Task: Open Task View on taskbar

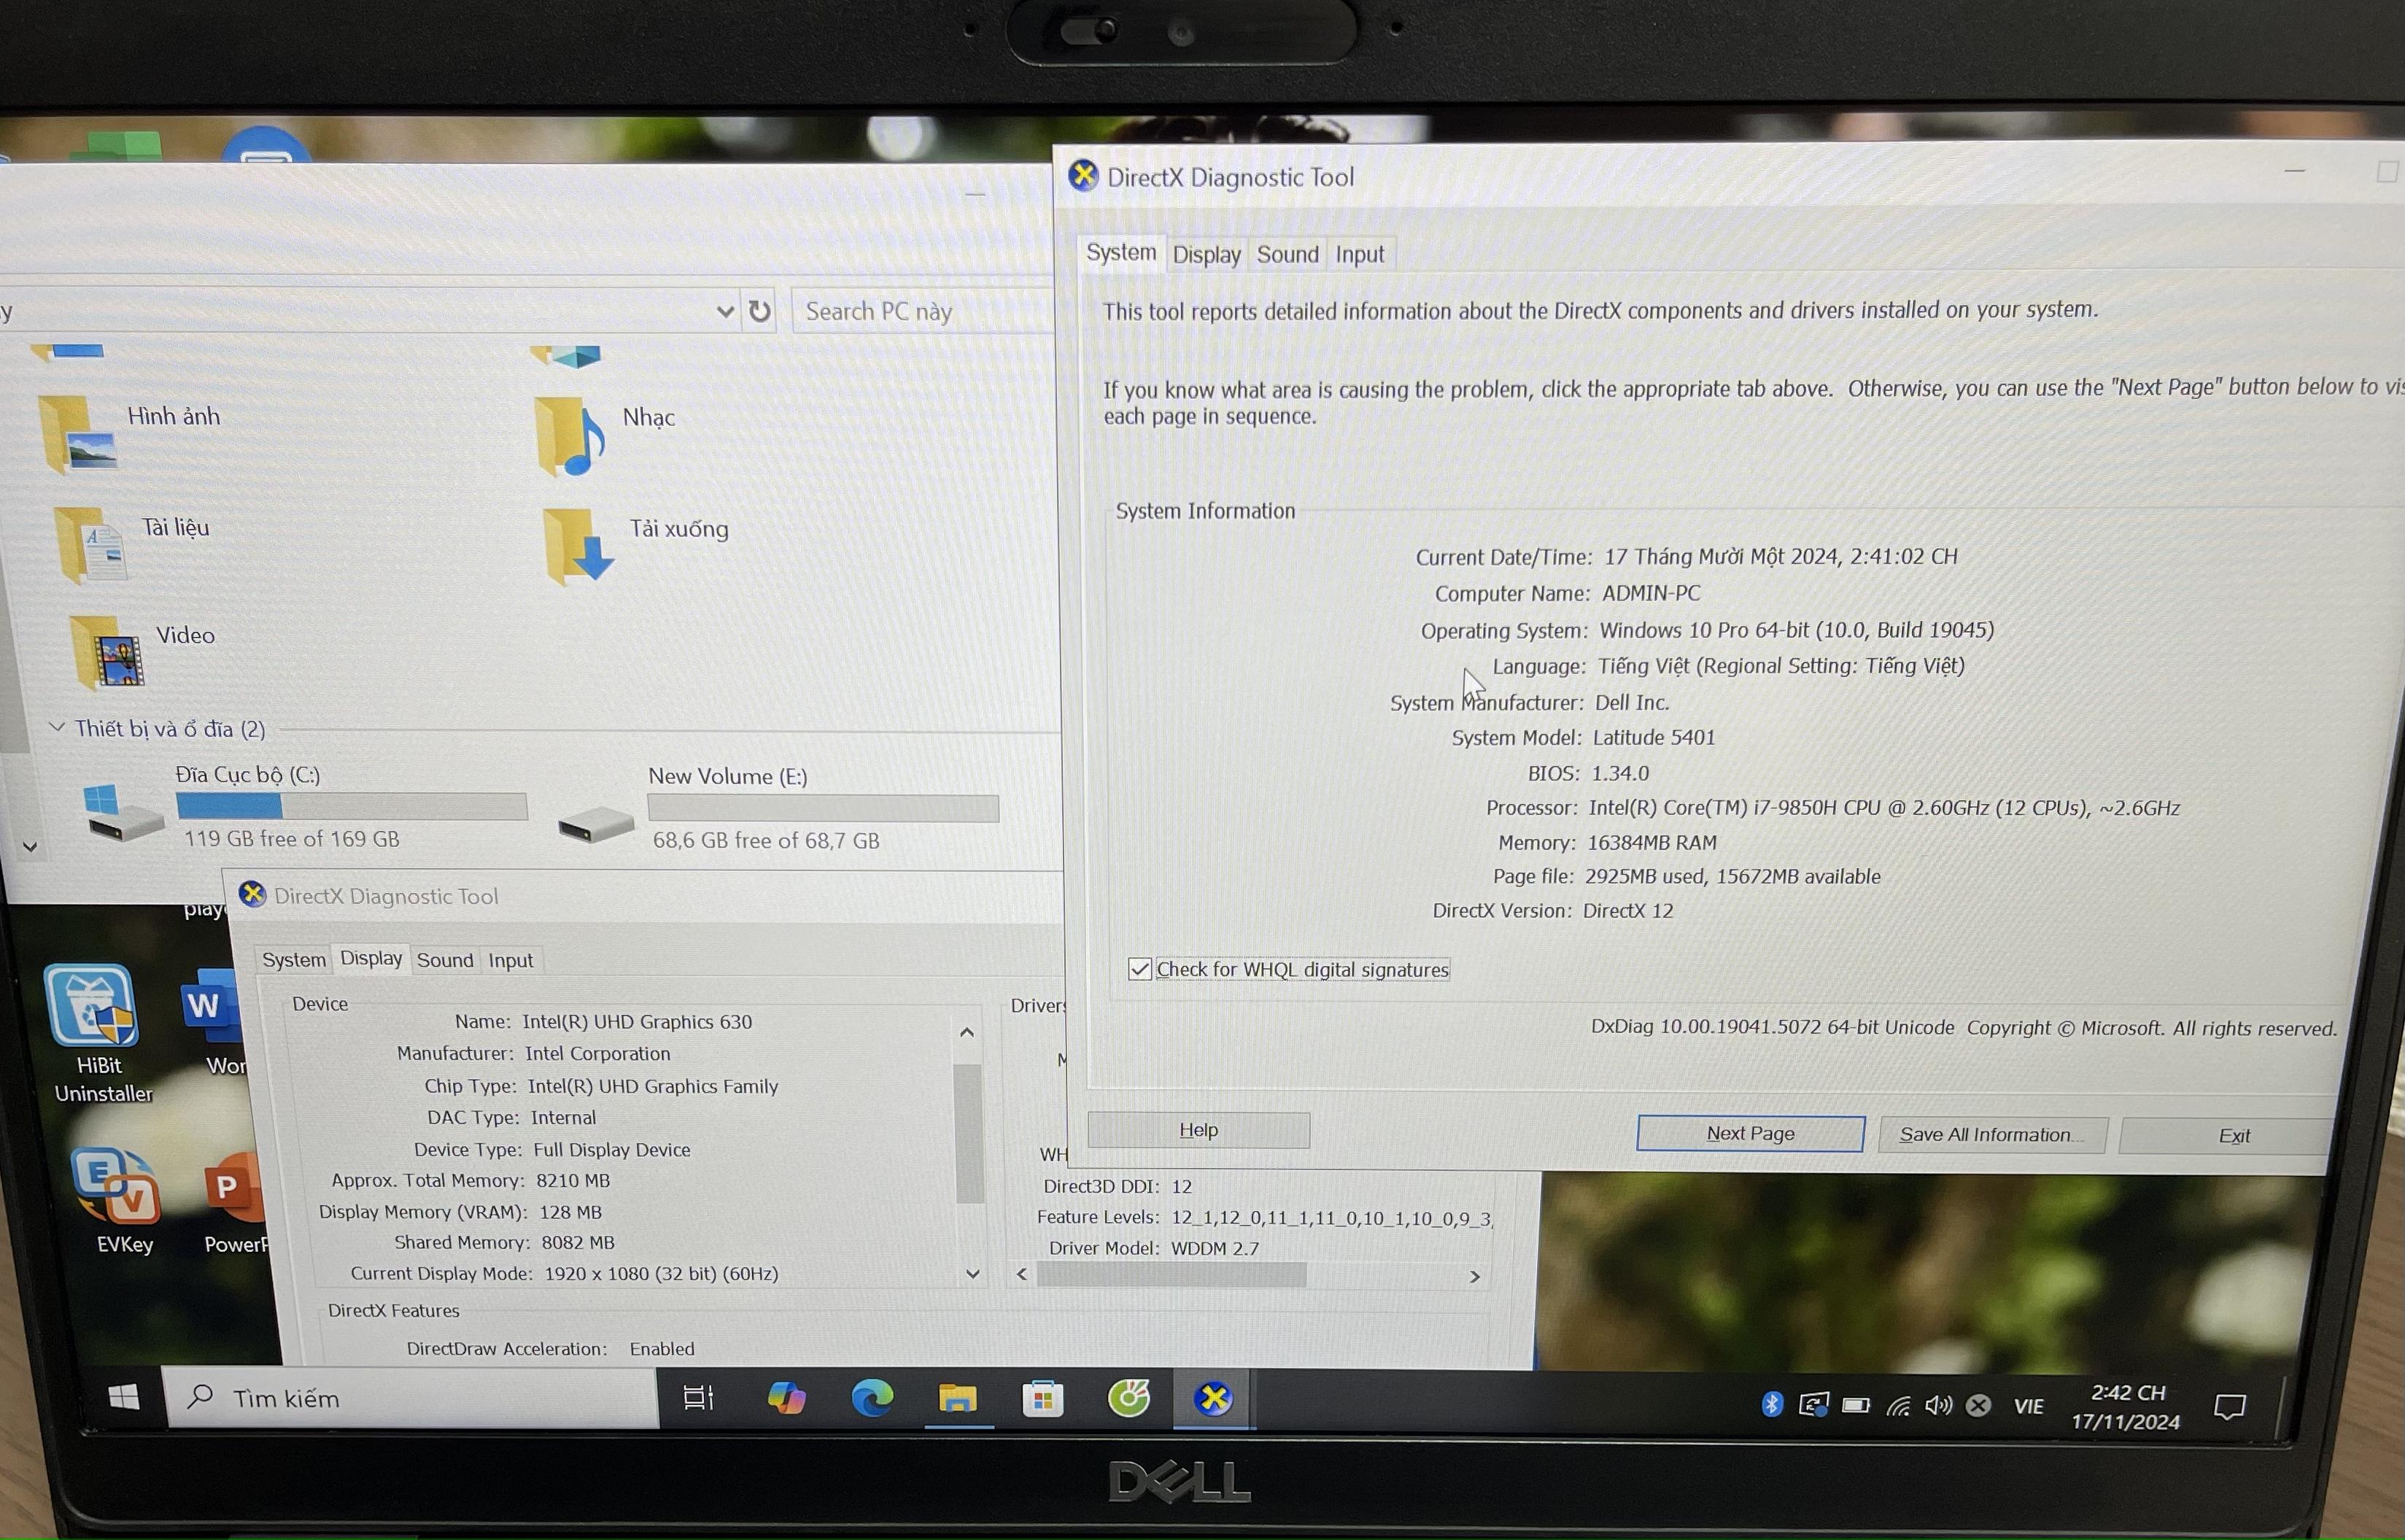Action: tap(698, 1398)
